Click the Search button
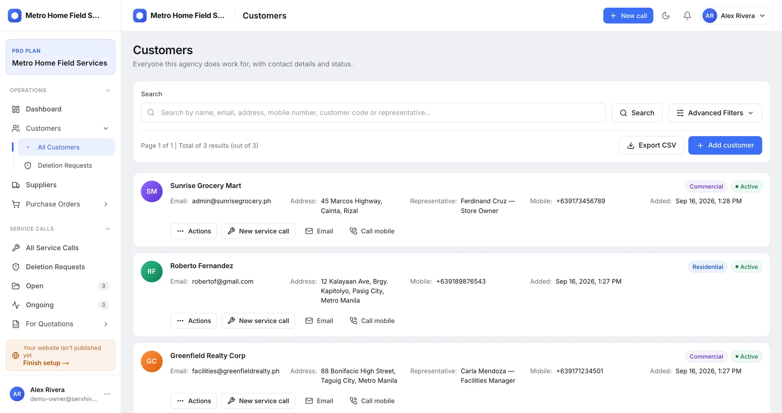The image size is (782, 413). tap(637, 113)
